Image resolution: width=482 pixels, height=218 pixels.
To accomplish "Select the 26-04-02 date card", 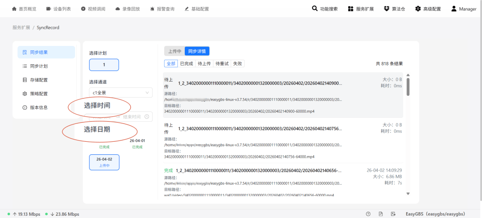I will (104, 162).
